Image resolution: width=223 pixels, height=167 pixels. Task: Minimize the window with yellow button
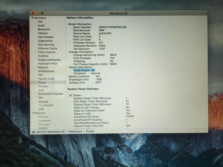[38, 13]
